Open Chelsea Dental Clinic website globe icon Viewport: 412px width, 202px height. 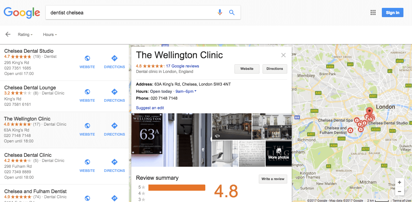point(87,162)
